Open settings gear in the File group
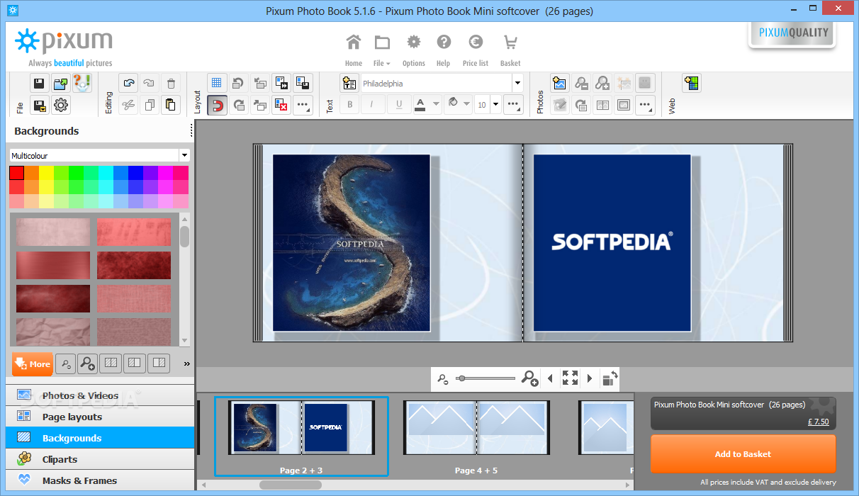This screenshot has height=496, width=859. coord(61,105)
